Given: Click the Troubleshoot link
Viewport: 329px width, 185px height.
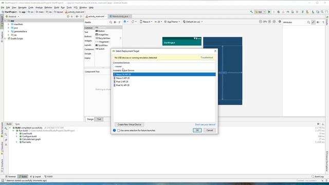Looking at the screenshot, I should pos(207,58).
